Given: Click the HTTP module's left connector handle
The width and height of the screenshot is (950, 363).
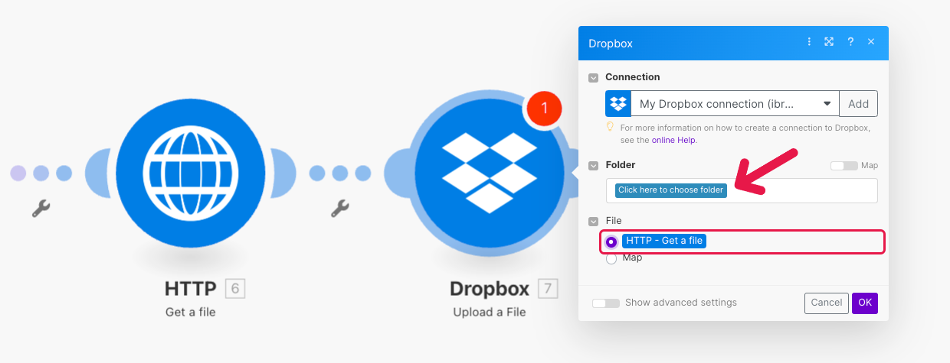Looking at the screenshot, I should [98, 172].
